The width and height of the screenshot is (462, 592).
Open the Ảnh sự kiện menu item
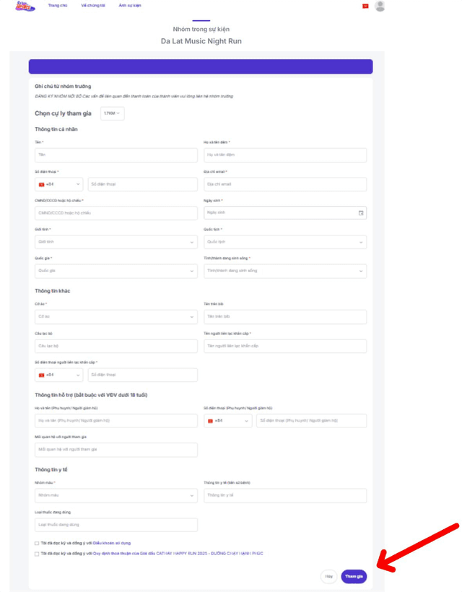coord(130,6)
